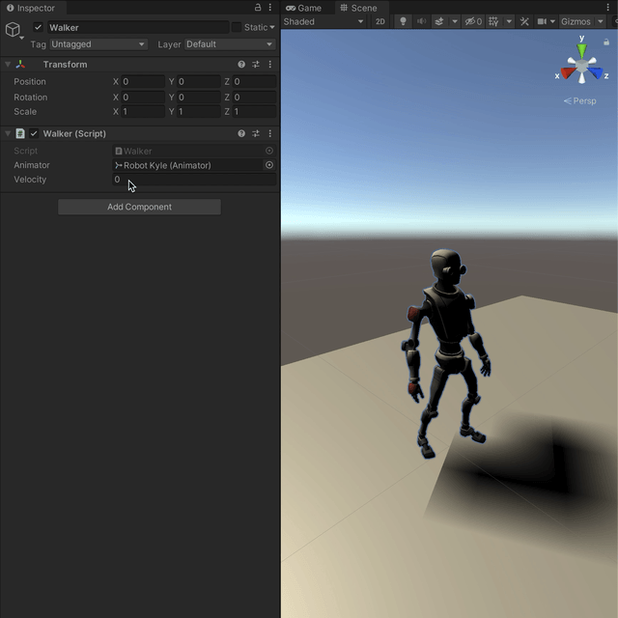This screenshot has height=618, width=618.
Task: Toggle skybox and effects layers icon
Action: click(439, 21)
